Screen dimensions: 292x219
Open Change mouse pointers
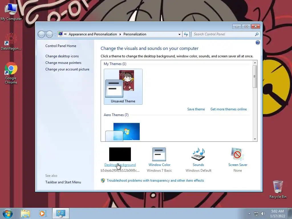click(x=63, y=62)
